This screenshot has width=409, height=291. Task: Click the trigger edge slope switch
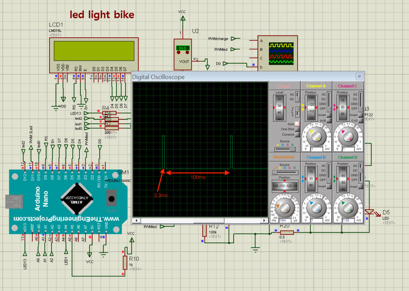(297, 112)
